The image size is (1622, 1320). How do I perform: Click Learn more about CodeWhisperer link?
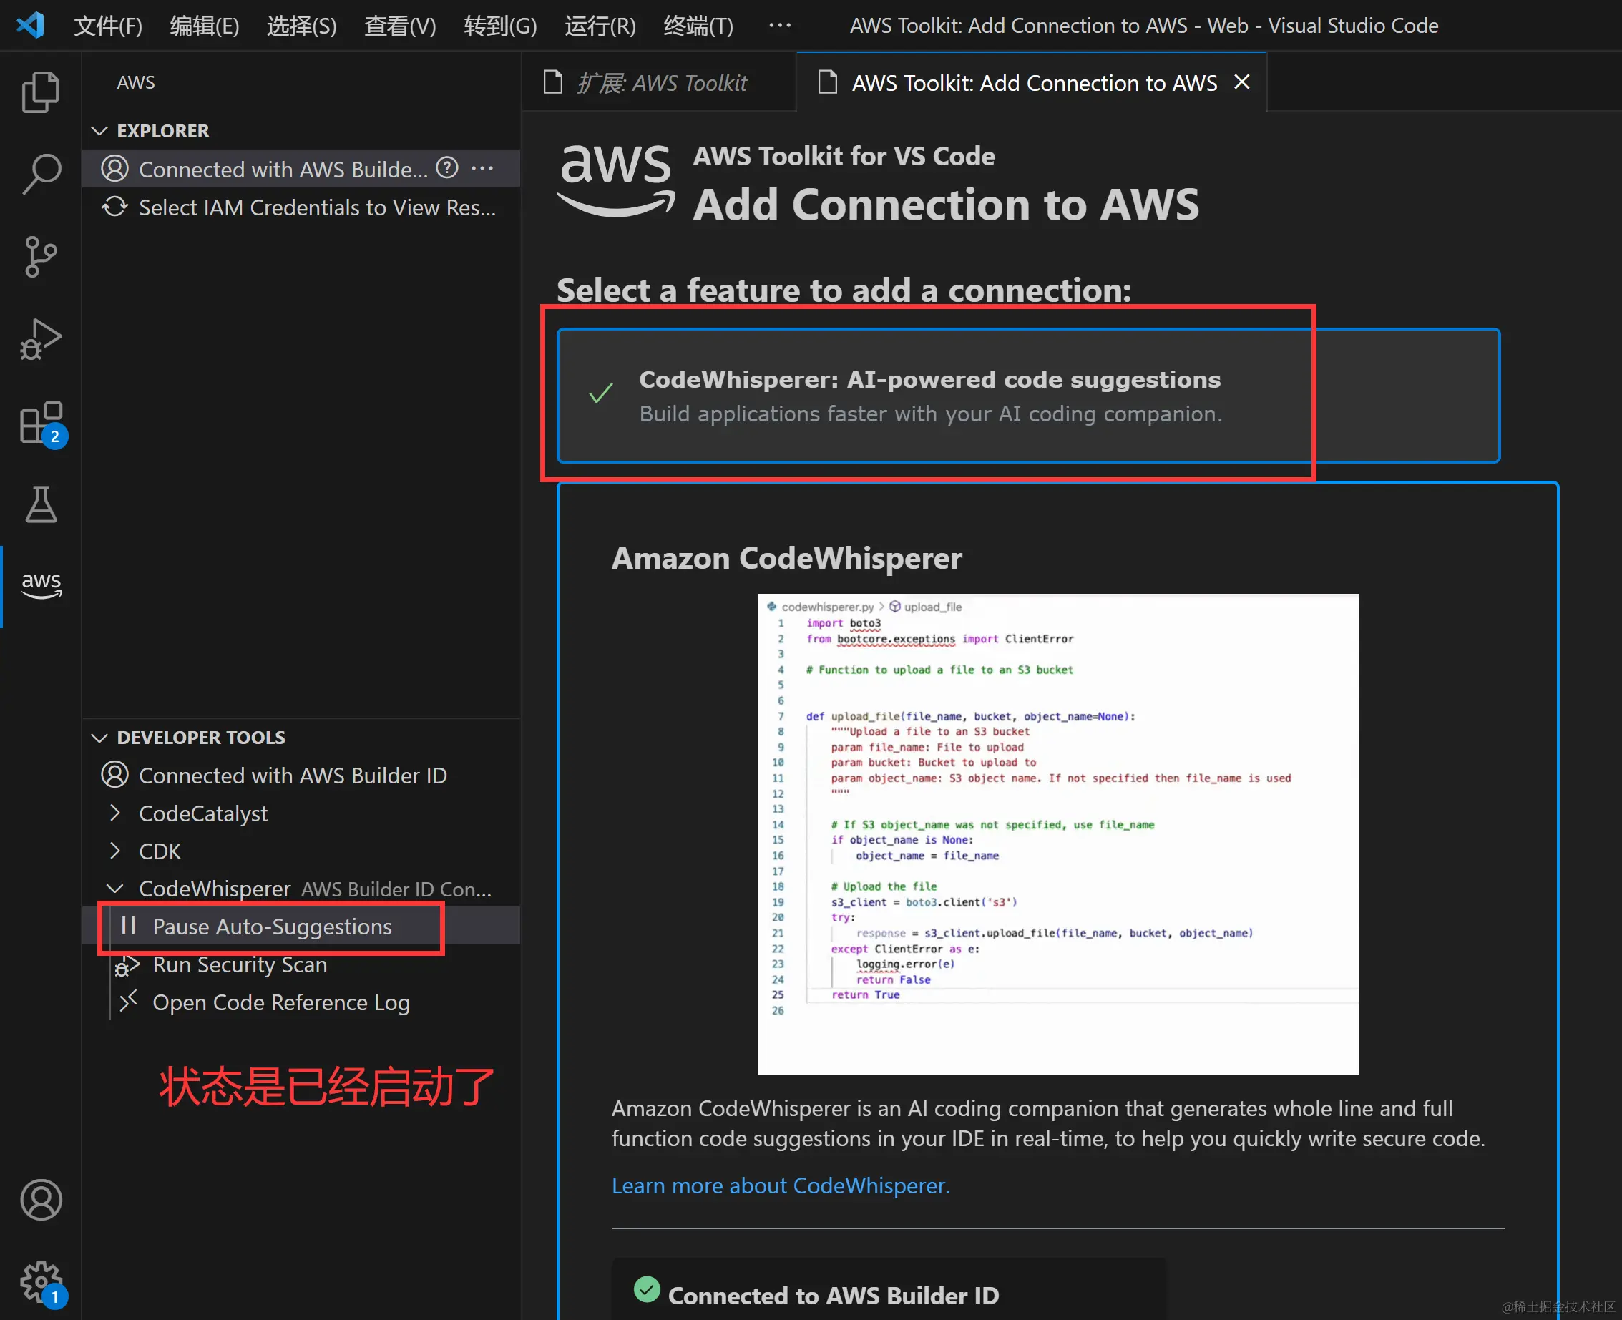coord(780,1185)
